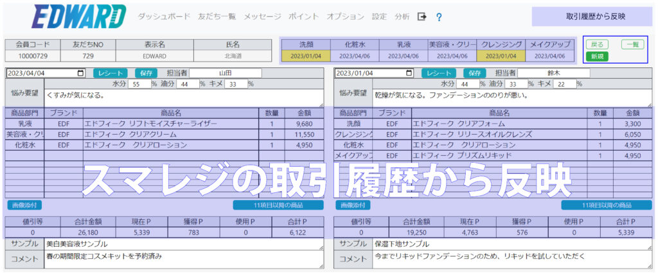Click the green 新規 button
658x275 pixels.
(x=597, y=56)
